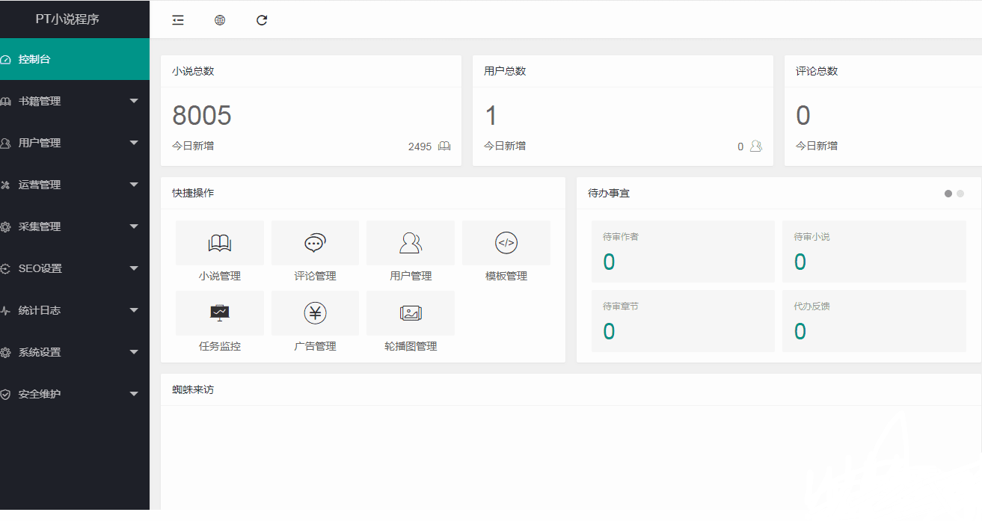Open 用户管理 quick operation icon
The height and width of the screenshot is (521, 982).
tap(410, 243)
